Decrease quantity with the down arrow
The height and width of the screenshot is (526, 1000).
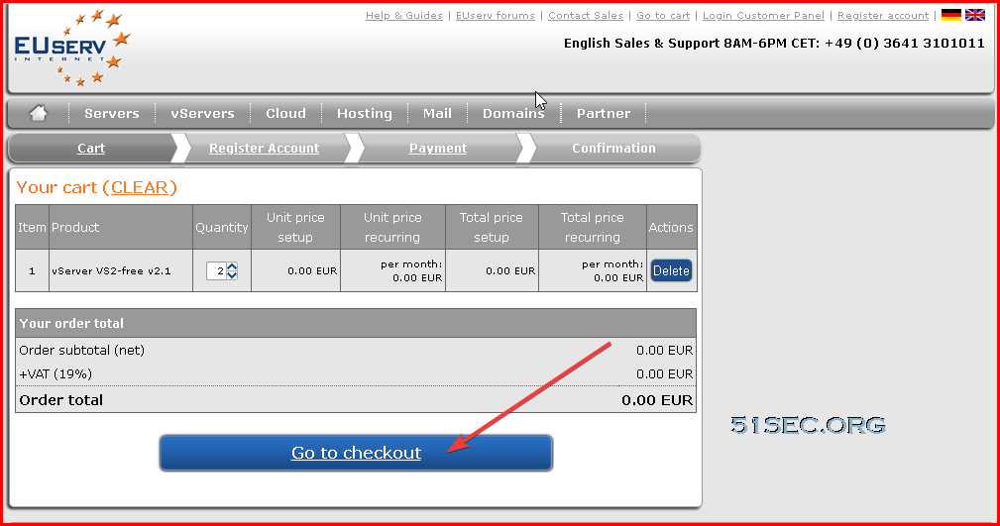click(232, 274)
